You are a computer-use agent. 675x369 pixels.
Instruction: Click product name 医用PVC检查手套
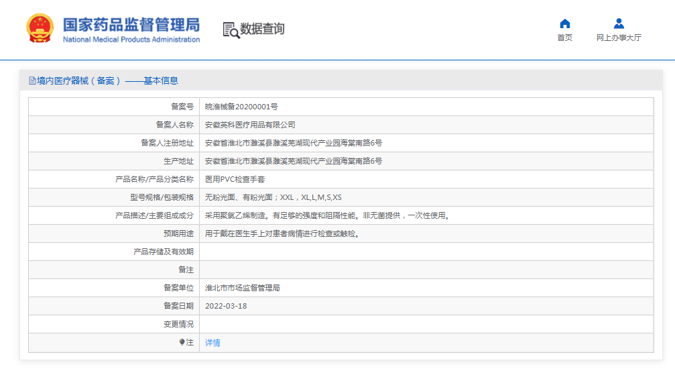[x=235, y=179]
